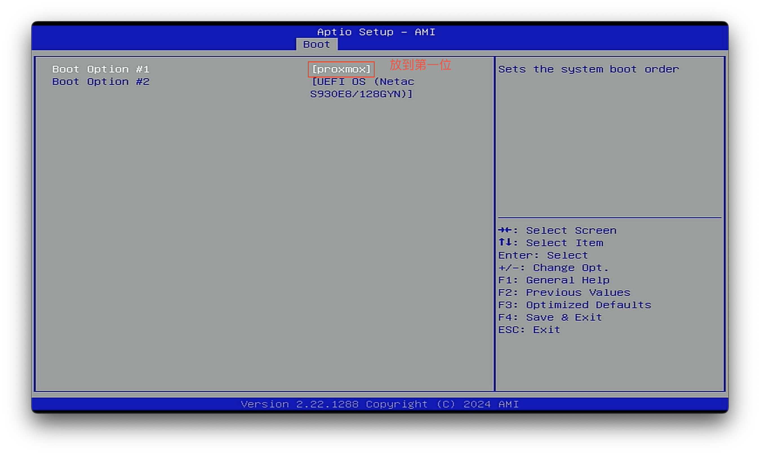Image resolution: width=760 pixels, height=455 pixels.
Task: Click the red Chinese annotation text
Action: (420, 65)
